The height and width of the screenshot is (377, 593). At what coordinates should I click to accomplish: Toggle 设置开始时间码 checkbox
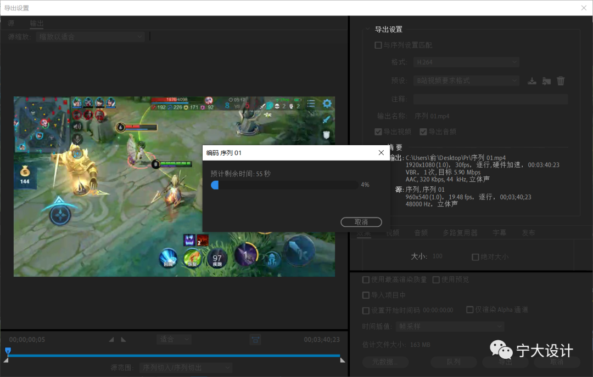coord(366,311)
